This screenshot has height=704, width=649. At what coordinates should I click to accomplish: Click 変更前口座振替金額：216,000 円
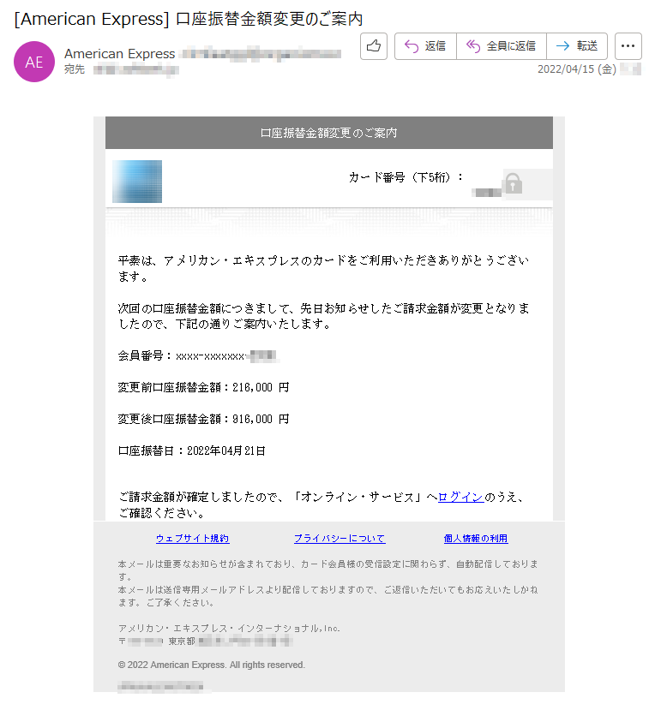(203, 387)
